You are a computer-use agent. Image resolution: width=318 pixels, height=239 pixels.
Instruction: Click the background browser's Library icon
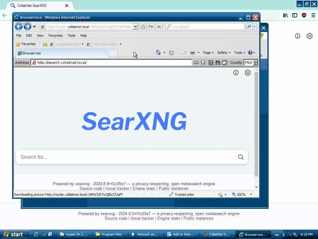(x=285, y=15)
